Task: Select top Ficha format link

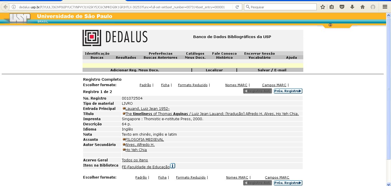Action: point(165,85)
